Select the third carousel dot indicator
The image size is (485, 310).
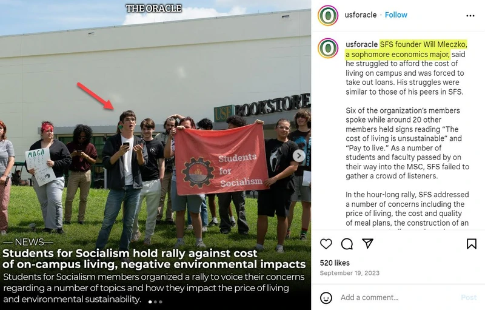(x=161, y=302)
